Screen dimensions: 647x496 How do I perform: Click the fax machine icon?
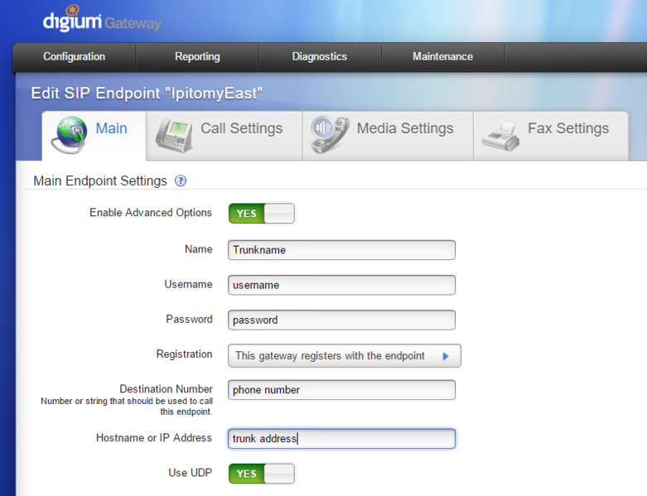pos(500,135)
